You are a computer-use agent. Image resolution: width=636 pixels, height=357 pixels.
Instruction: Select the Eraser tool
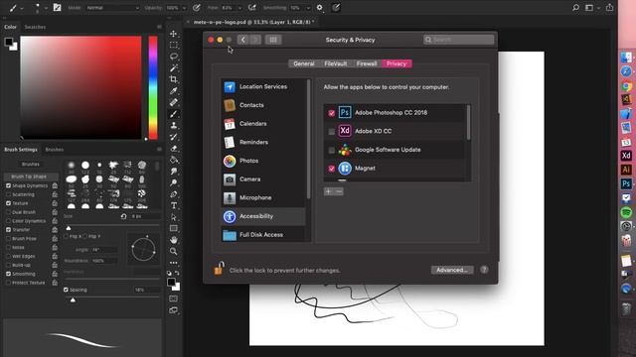(174, 149)
